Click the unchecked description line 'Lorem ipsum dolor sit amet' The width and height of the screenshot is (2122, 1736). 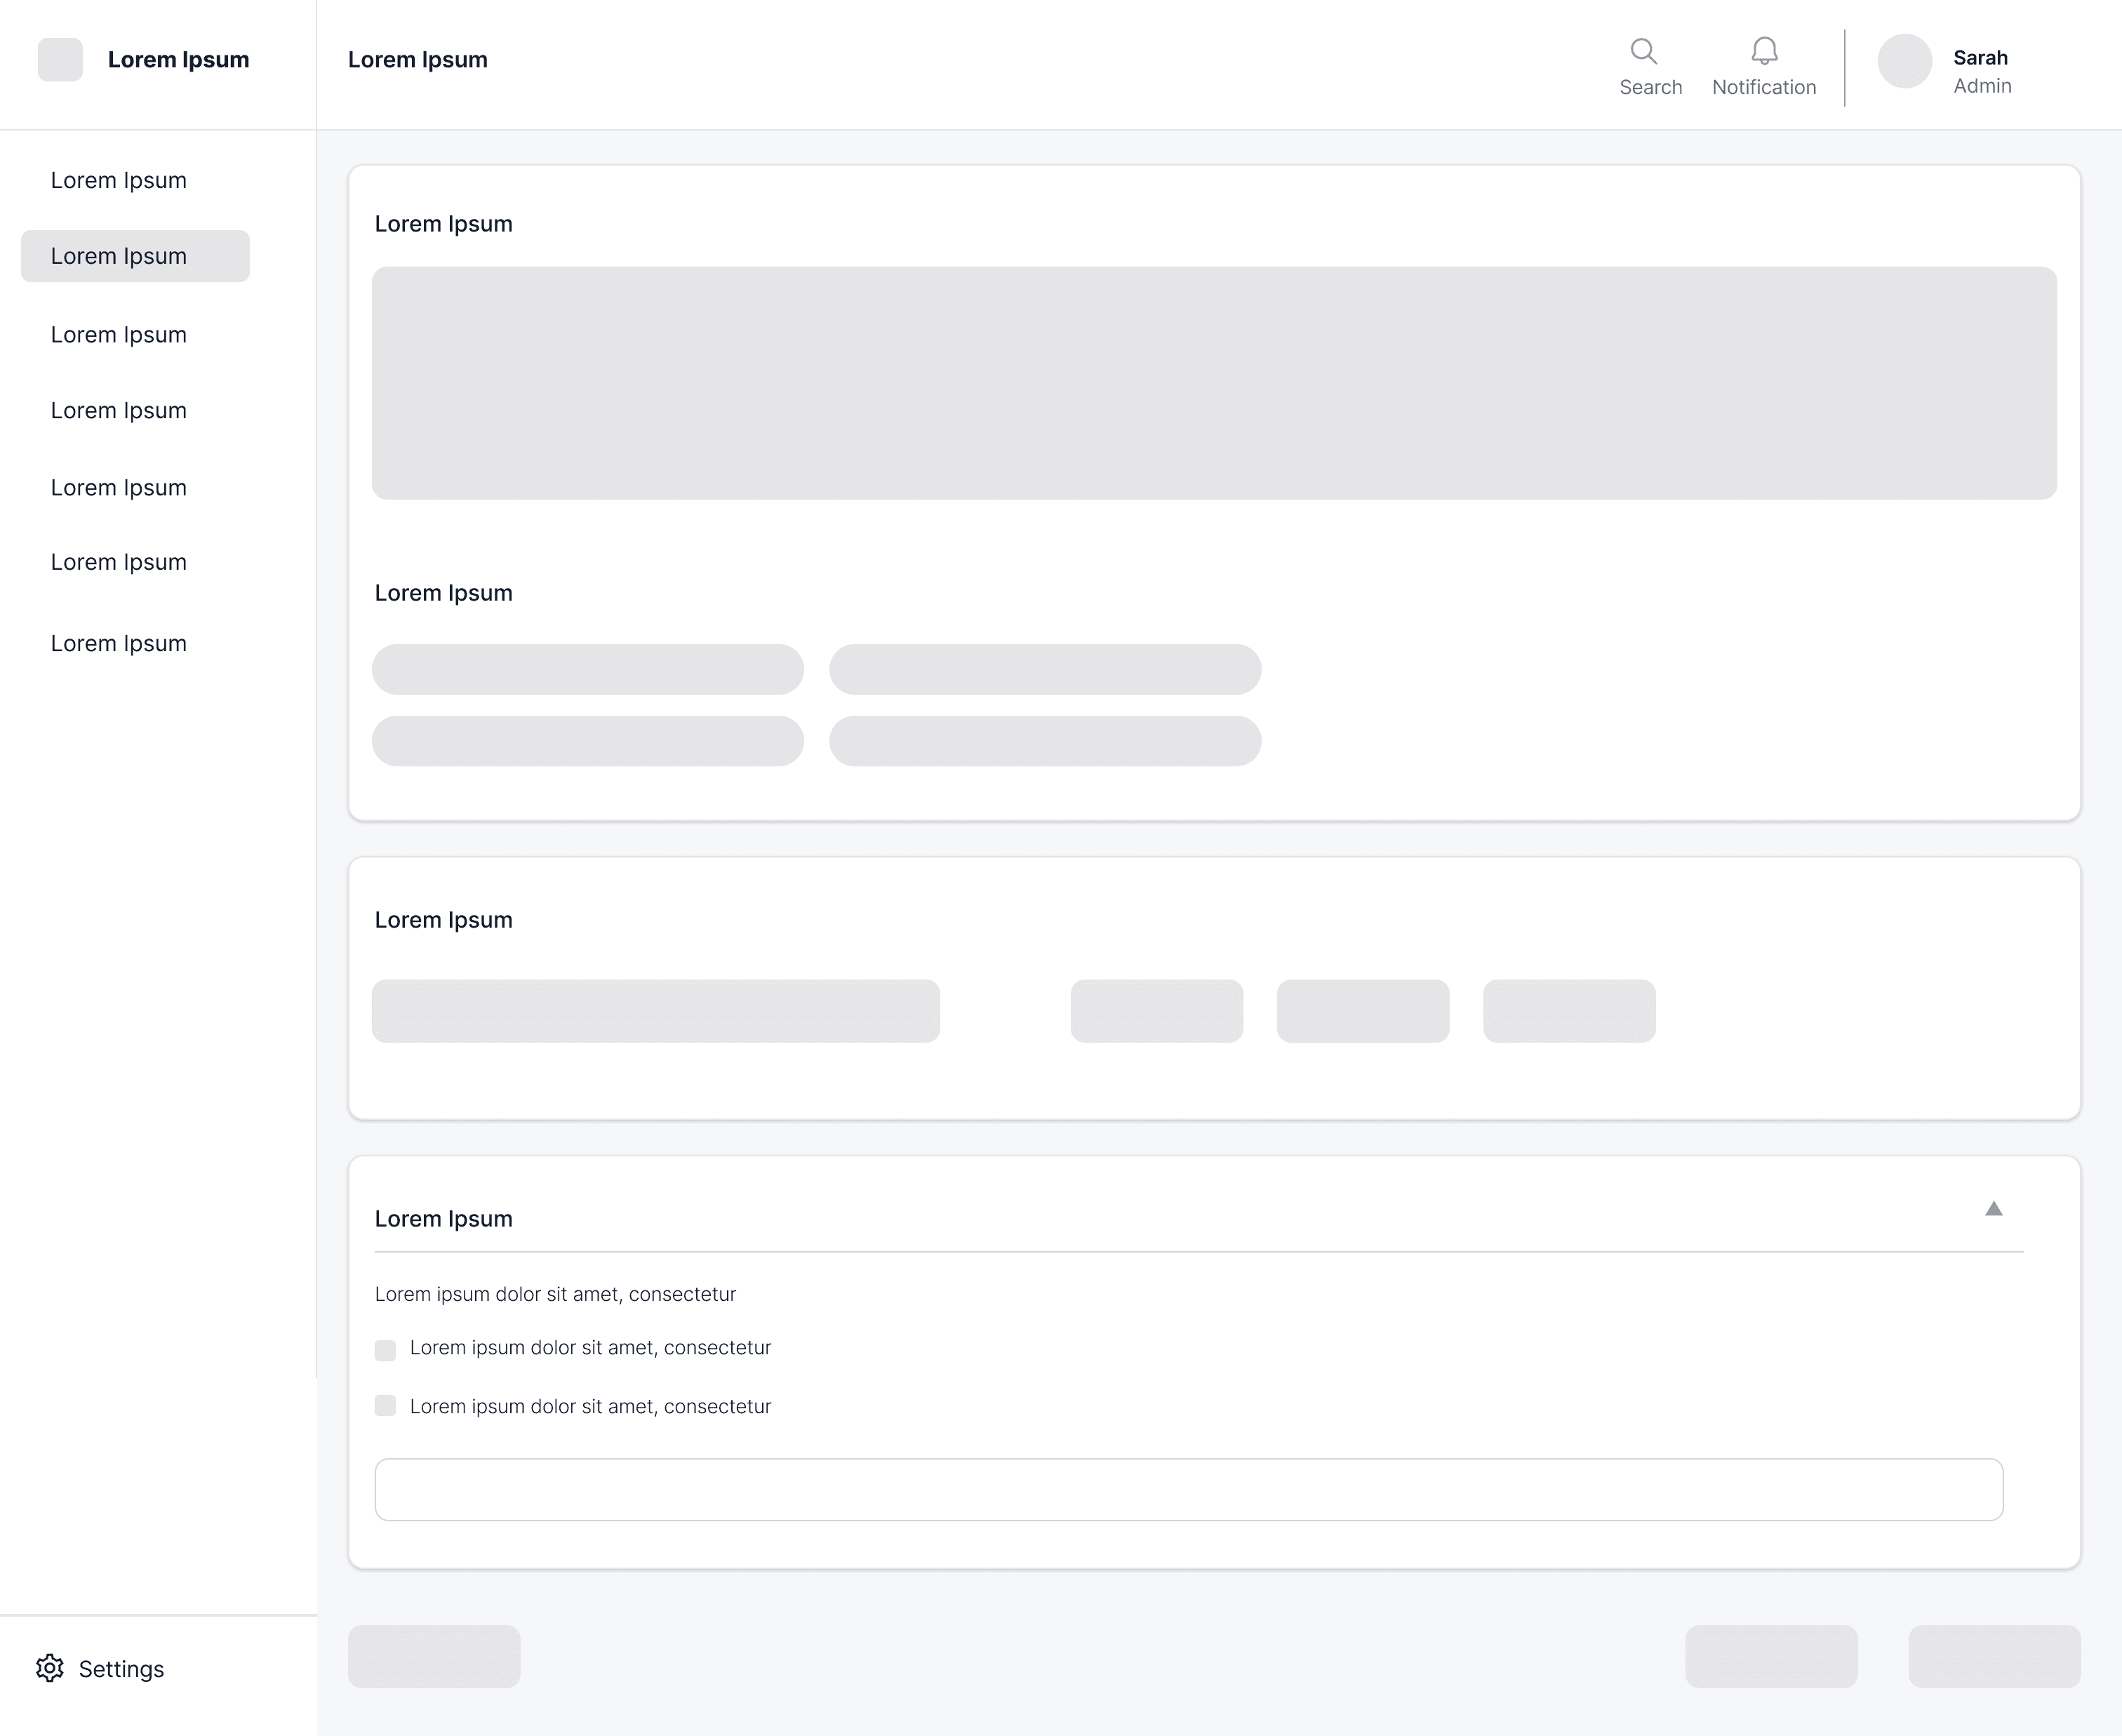[x=555, y=1294]
